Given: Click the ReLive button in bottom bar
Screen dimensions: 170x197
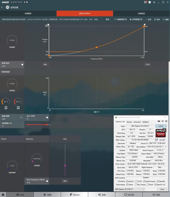Looking at the screenshot, I should pyautogui.click(x=74, y=195).
